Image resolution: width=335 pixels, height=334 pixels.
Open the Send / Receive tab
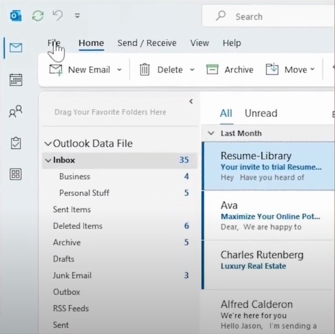(147, 43)
